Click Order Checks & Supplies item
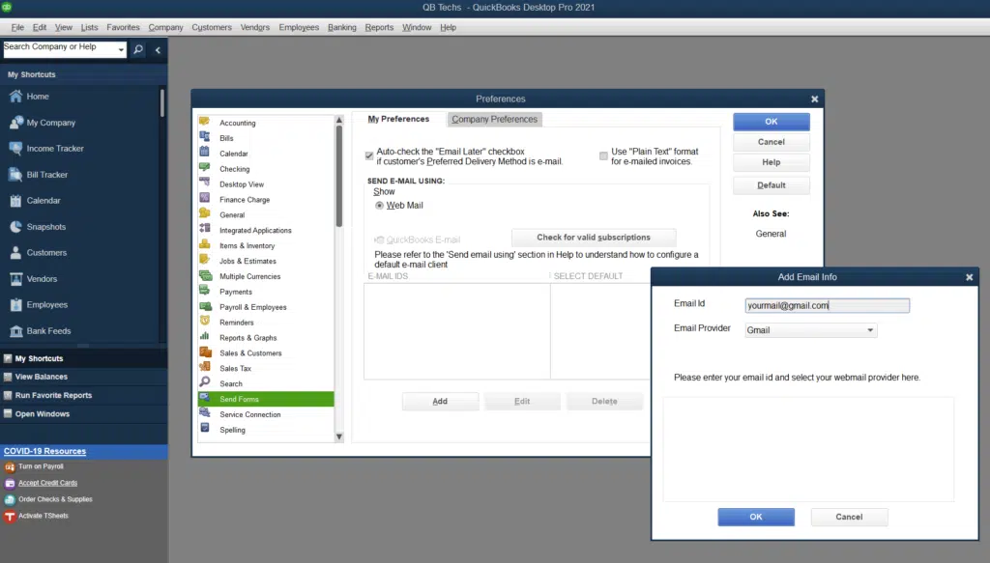Image resolution: width=990 pixels, height=563 pixels. point(55,499)
